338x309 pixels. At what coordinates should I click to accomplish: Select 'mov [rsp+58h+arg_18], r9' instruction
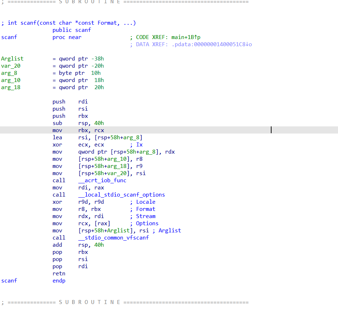tap(98, 166)
